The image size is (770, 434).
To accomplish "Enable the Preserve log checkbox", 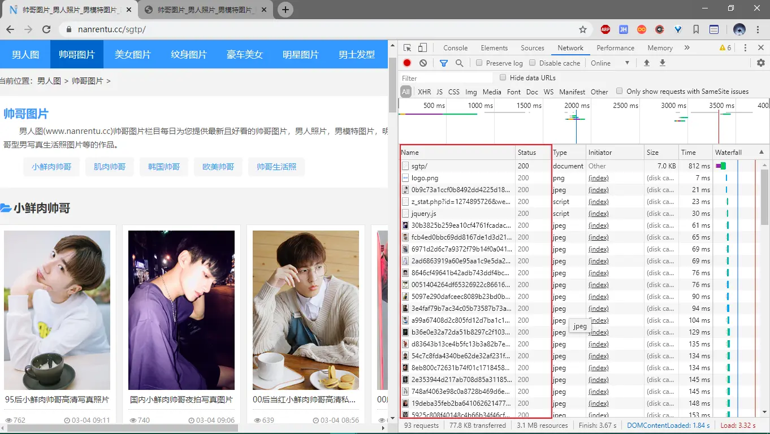I will [x=479, y=63].
